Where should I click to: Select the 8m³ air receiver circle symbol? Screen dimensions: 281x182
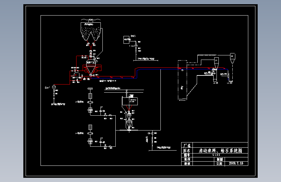[x=54, y=87]
